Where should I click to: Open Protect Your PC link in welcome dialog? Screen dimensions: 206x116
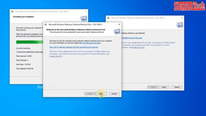pyautogui.click(x=56, y=56)
